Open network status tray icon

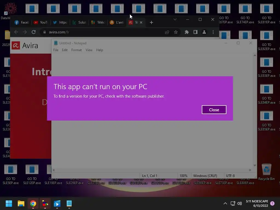tap(233, 203)
